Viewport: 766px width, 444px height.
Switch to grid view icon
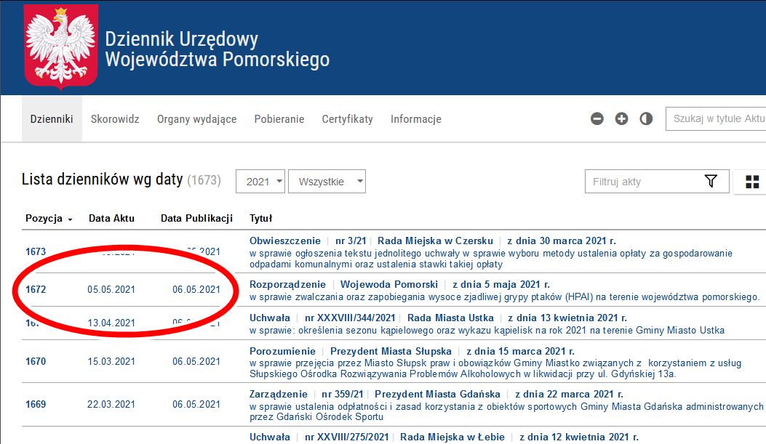(751, 182)
